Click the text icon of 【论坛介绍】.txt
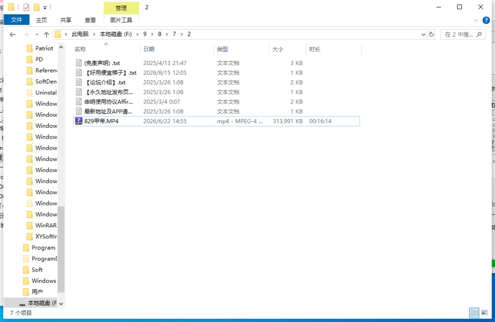The width and height of the screenshot is (495, 322). coord(79,82)
